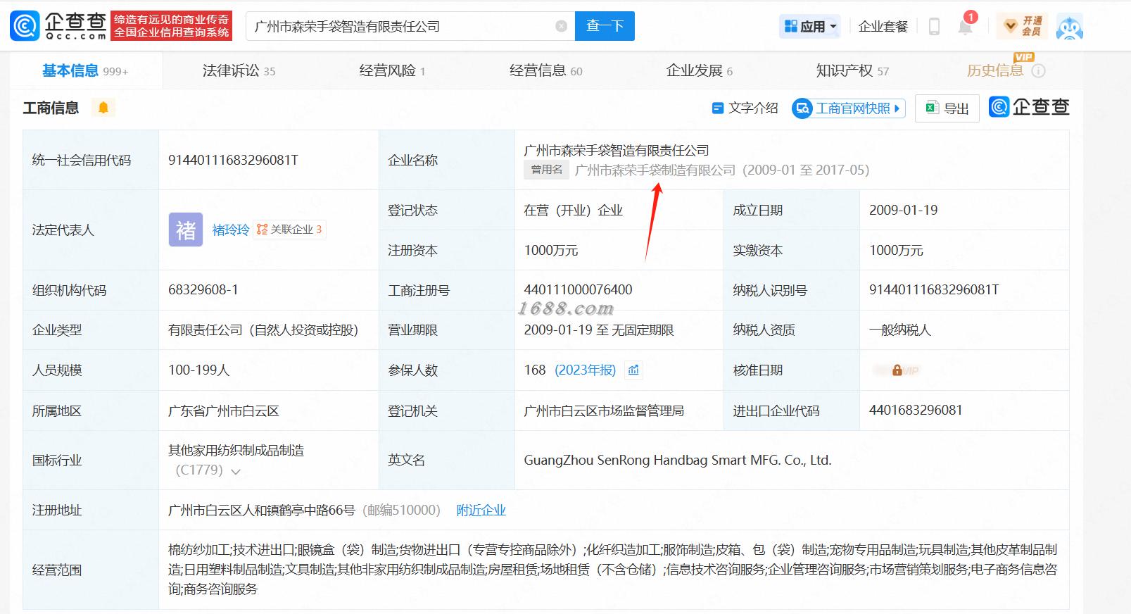
Task: Clear the search box text
Action: tap(561, 26)
